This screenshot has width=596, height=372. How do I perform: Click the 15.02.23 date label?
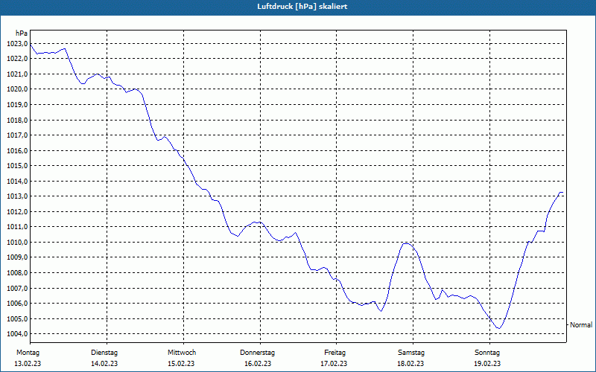tap(181, 364)
